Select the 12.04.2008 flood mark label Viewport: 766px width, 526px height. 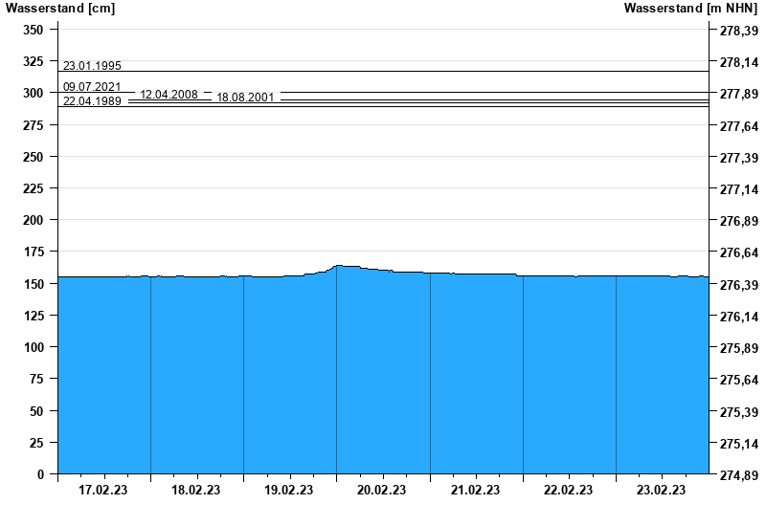pos(169,95)
